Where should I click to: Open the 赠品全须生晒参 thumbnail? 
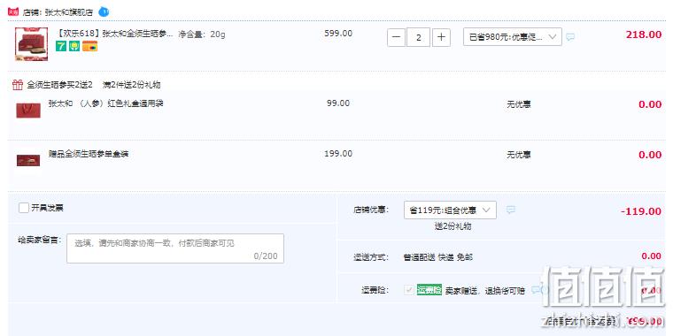(x=28, y=160)
